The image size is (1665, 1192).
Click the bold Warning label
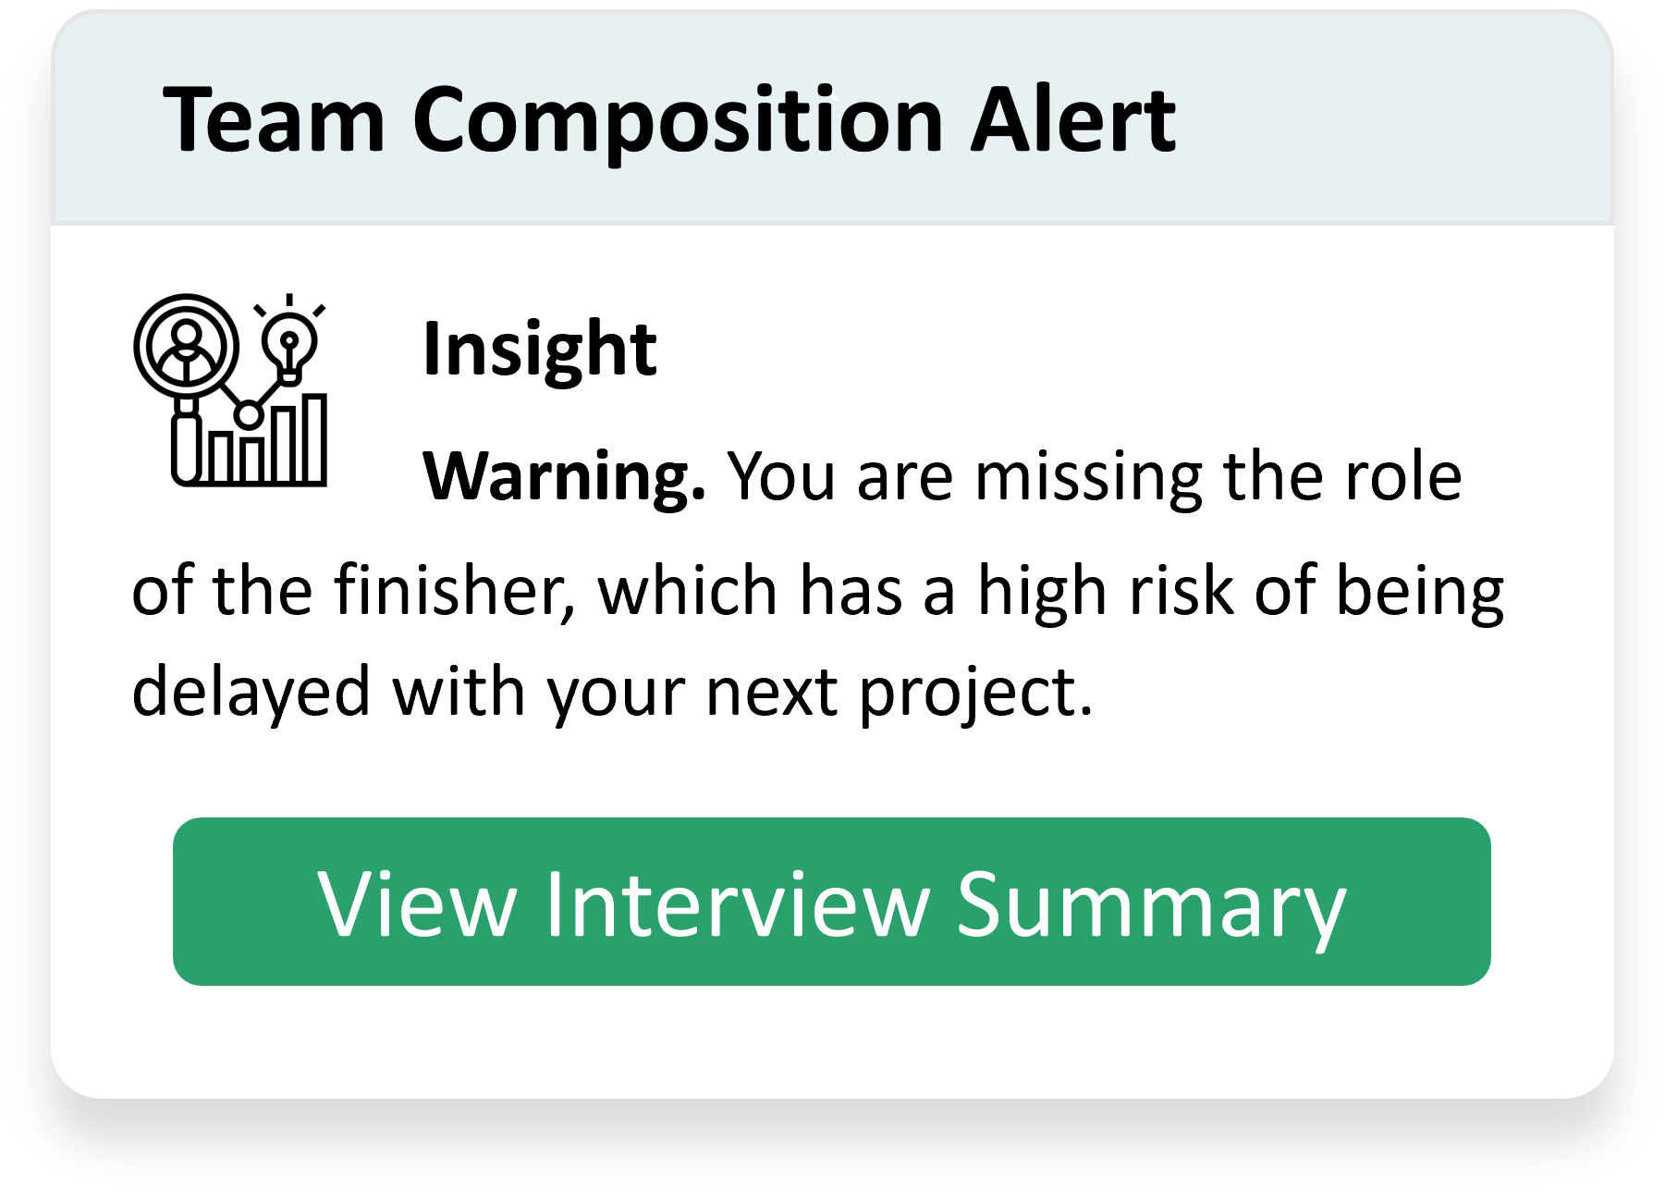pos(564,476)
